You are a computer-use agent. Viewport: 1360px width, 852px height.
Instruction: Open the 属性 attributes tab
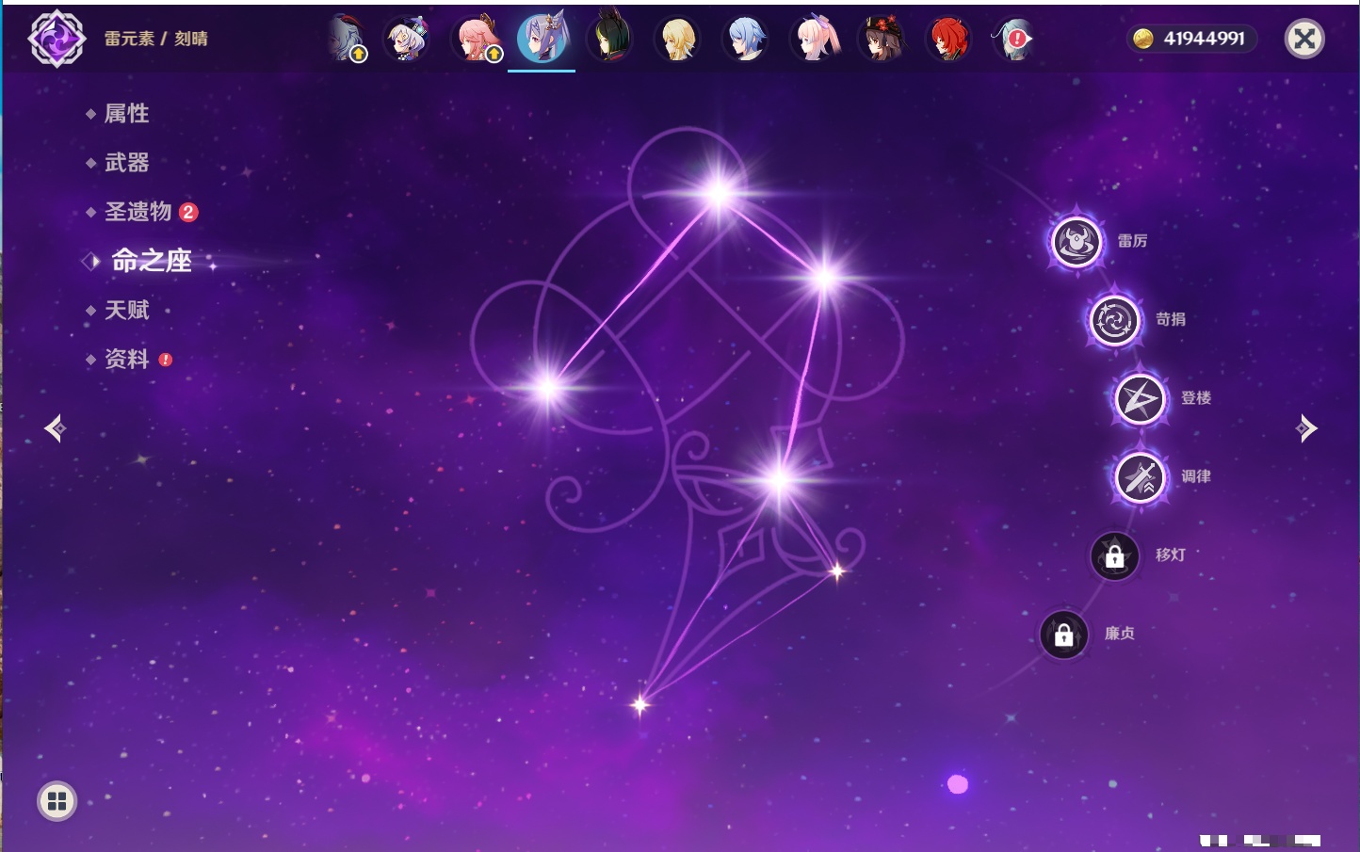point(126,114)
